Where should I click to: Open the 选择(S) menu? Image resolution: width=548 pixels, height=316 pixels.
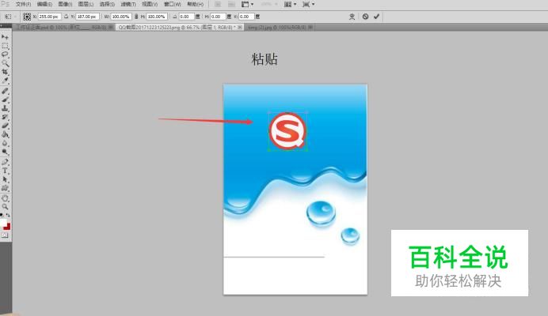(107, 4)
